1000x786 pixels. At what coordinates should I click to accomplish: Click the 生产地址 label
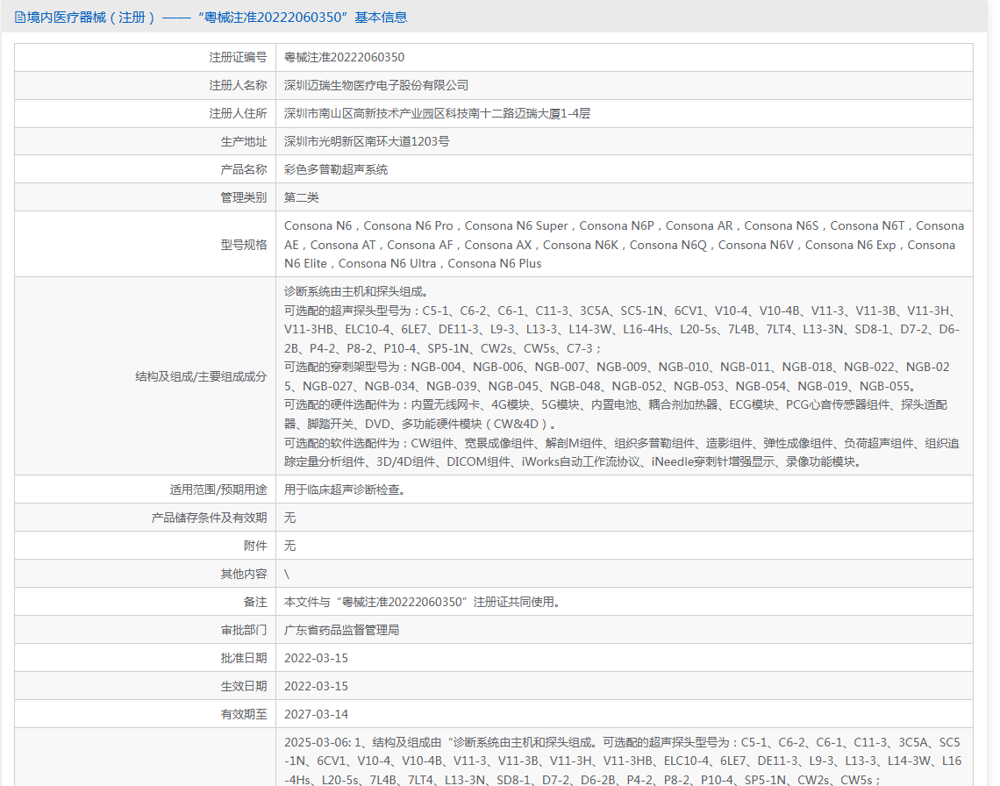click(x=244, y=141)
